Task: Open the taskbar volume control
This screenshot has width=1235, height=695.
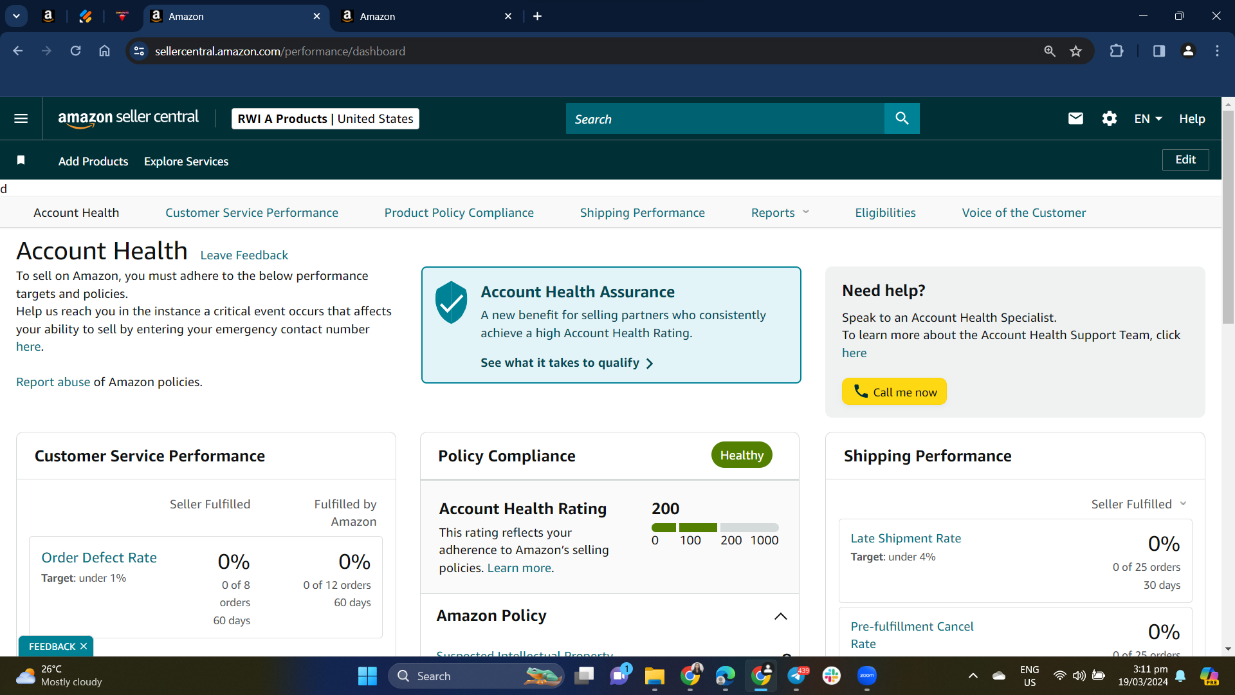Action: 1079,676
